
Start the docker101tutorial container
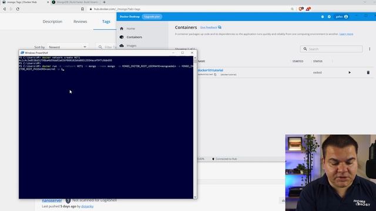(x=350, y=73)
